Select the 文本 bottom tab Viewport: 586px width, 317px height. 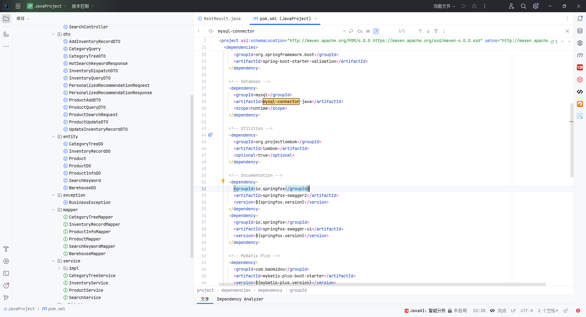(x=205, y=299)
